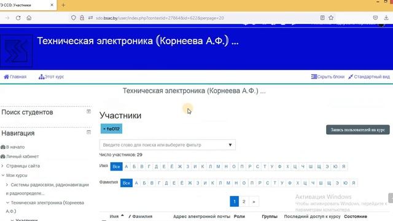Image resolution: width=393 pixels, height=221 pixels.
Task: Open the filter dropdown arrow
Action: pos(230,145)
